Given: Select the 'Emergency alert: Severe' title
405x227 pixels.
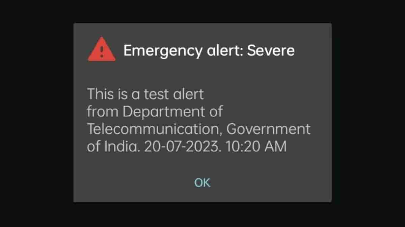Looking at the screenshot, I should pos(209,51).
